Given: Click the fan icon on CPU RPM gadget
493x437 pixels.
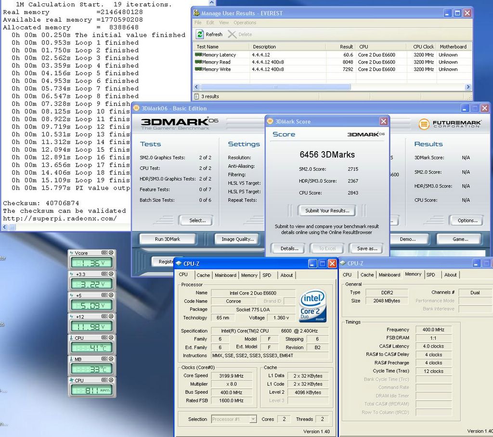Looking at the screenshot, I should (x=72, y=380).
